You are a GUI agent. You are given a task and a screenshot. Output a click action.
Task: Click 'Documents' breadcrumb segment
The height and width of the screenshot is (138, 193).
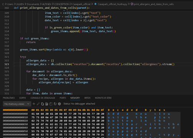(x=33, y=4)
